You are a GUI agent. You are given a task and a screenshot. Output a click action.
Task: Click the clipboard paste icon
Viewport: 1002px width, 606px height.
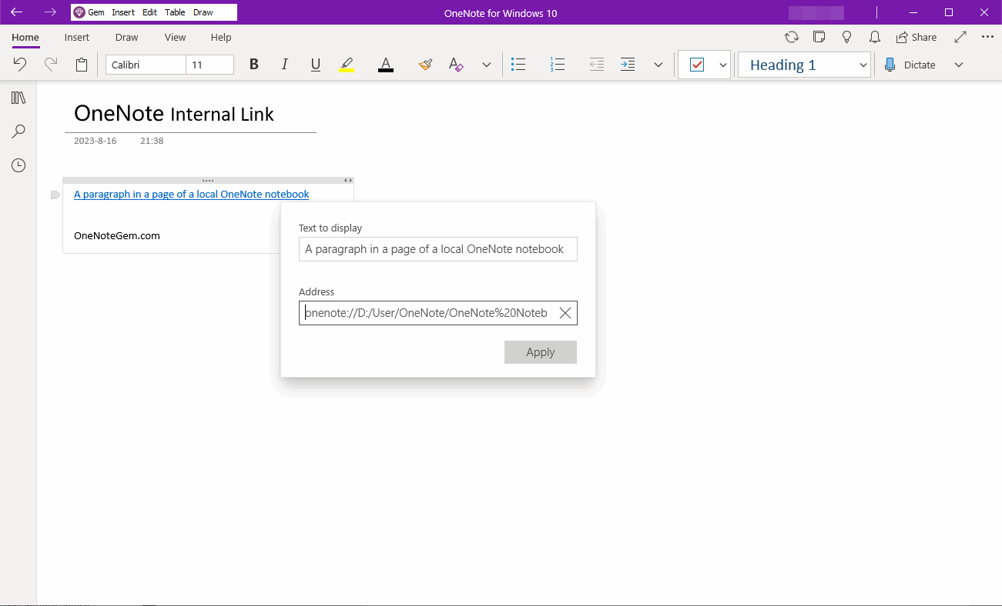tap(82, 65)
